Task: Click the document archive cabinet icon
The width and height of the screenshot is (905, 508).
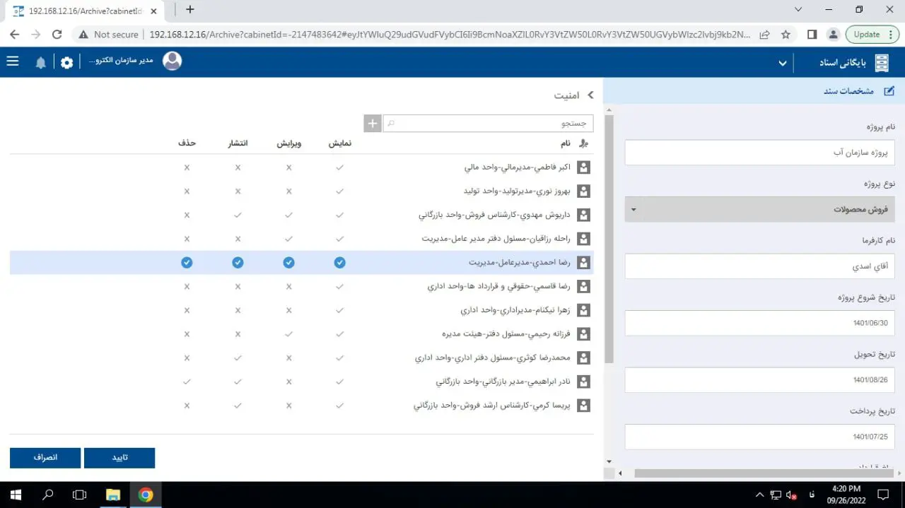Action: [882, 63]
